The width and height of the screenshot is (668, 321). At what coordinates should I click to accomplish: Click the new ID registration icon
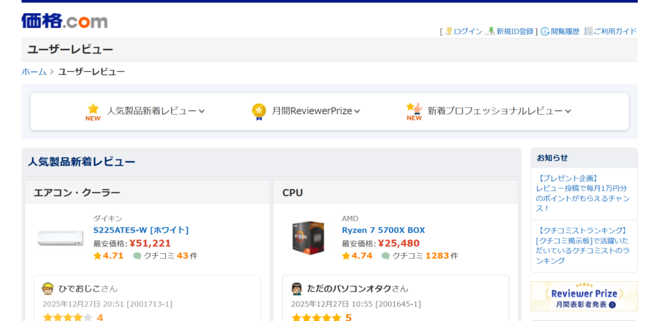pyautogui.click(x=491, y=31)
